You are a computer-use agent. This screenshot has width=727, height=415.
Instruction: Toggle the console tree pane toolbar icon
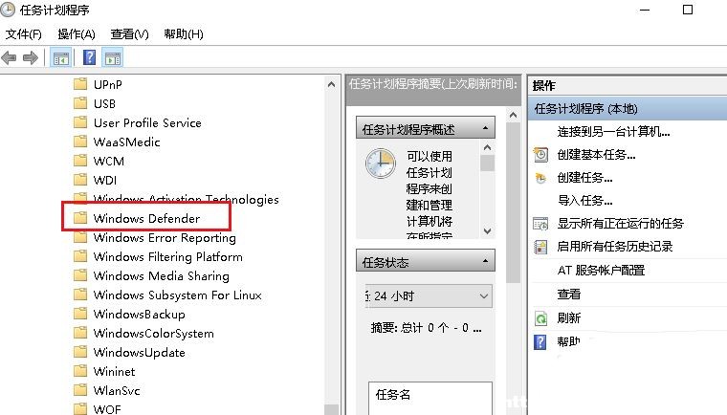60,58
